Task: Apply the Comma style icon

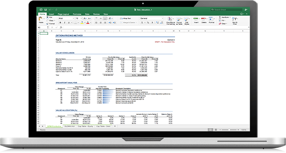Action: 152,22
